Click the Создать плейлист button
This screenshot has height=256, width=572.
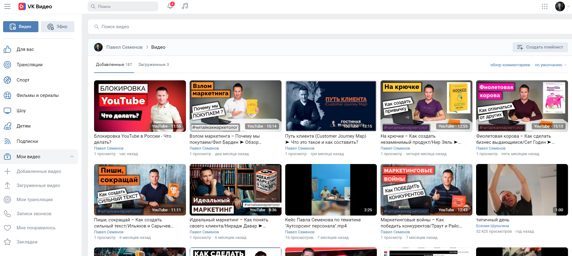click(x=540, y=47)
